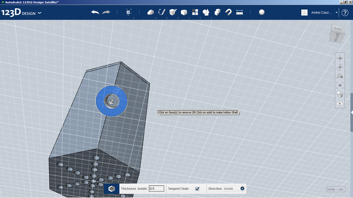The height and width of the screenshot is (198, 353).
Task: Open the Modify tool menu
Action: pos(184,12)
